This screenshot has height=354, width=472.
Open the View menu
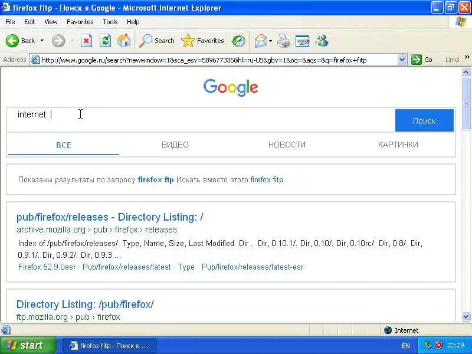[51, 22]
